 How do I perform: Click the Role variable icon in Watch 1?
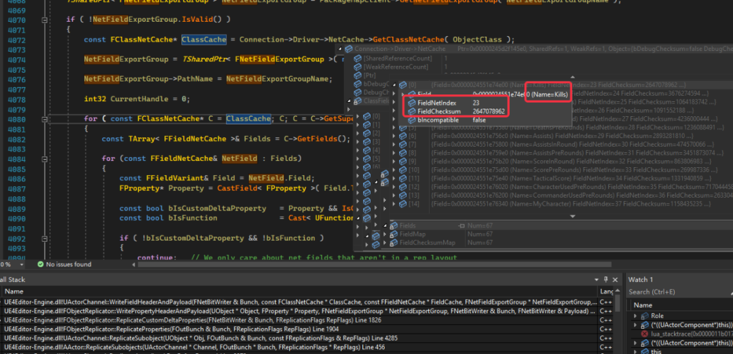click(645, 316)
